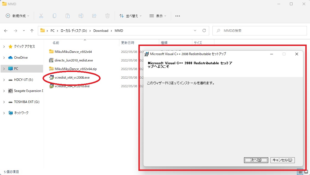Viewport: 310px width, 175px height.
Task: Click the Cut scissors icon in toolbar
Action: tap(41, 16)
